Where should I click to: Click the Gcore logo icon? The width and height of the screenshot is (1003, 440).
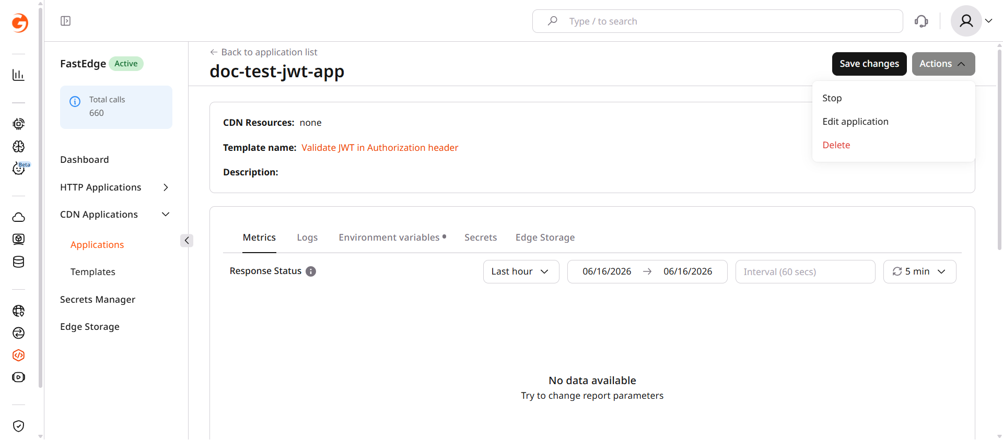pyautogui.click(x=19, y=23)
